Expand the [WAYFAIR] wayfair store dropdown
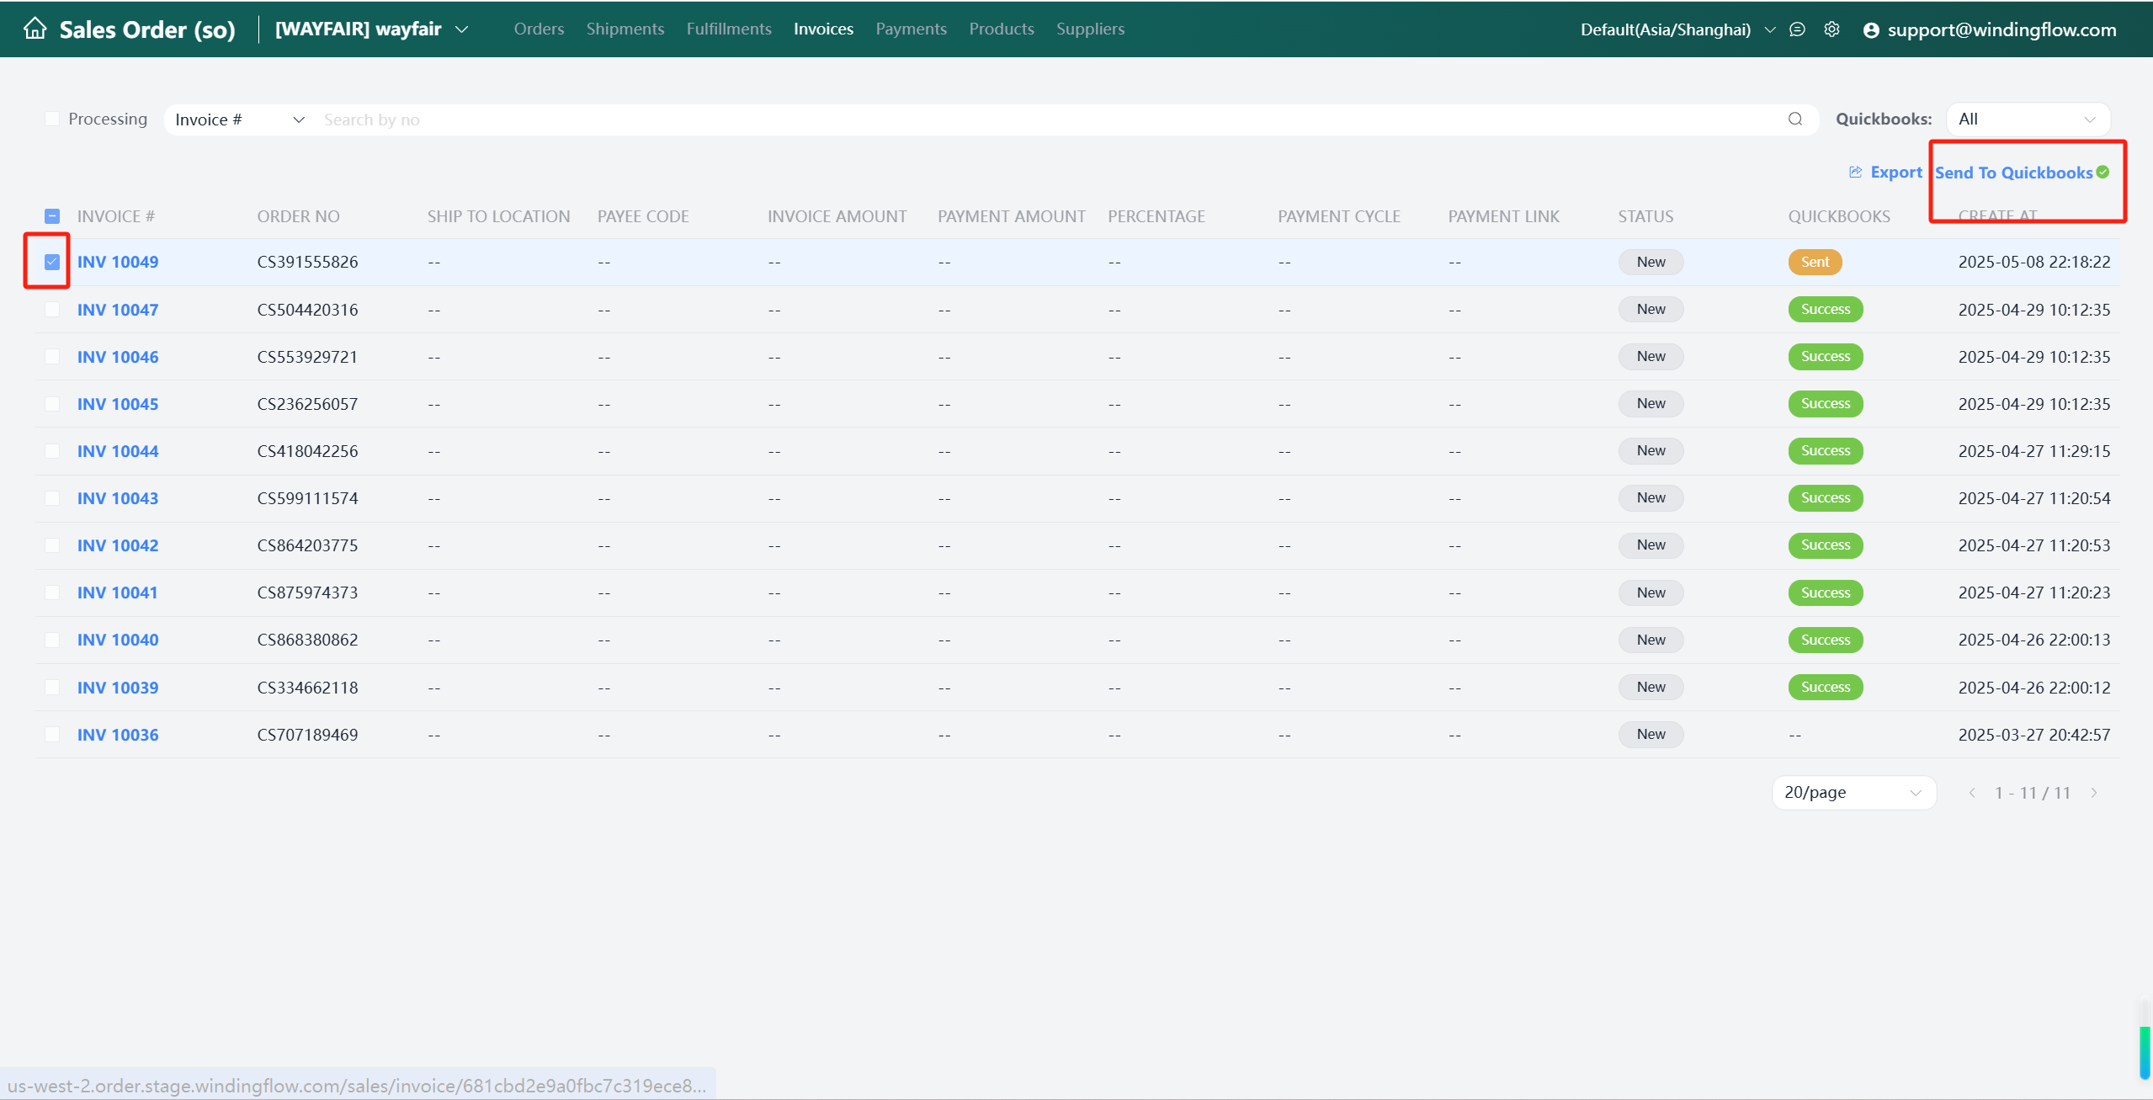The width and height of the screenshot is (2153, 1100). [x=371, y=29]
